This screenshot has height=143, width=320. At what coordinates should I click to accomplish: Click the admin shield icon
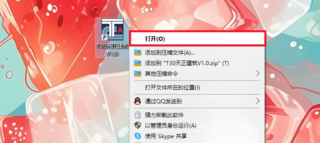pyautogui.click(x=137, y=126)
